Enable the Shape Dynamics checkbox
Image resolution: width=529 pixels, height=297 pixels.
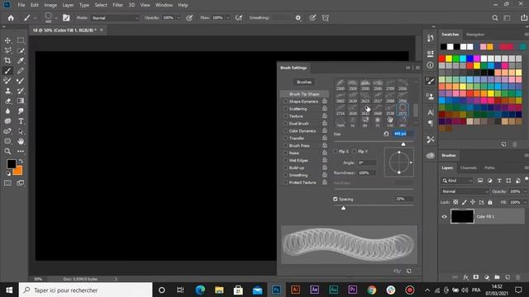(285, 101)
